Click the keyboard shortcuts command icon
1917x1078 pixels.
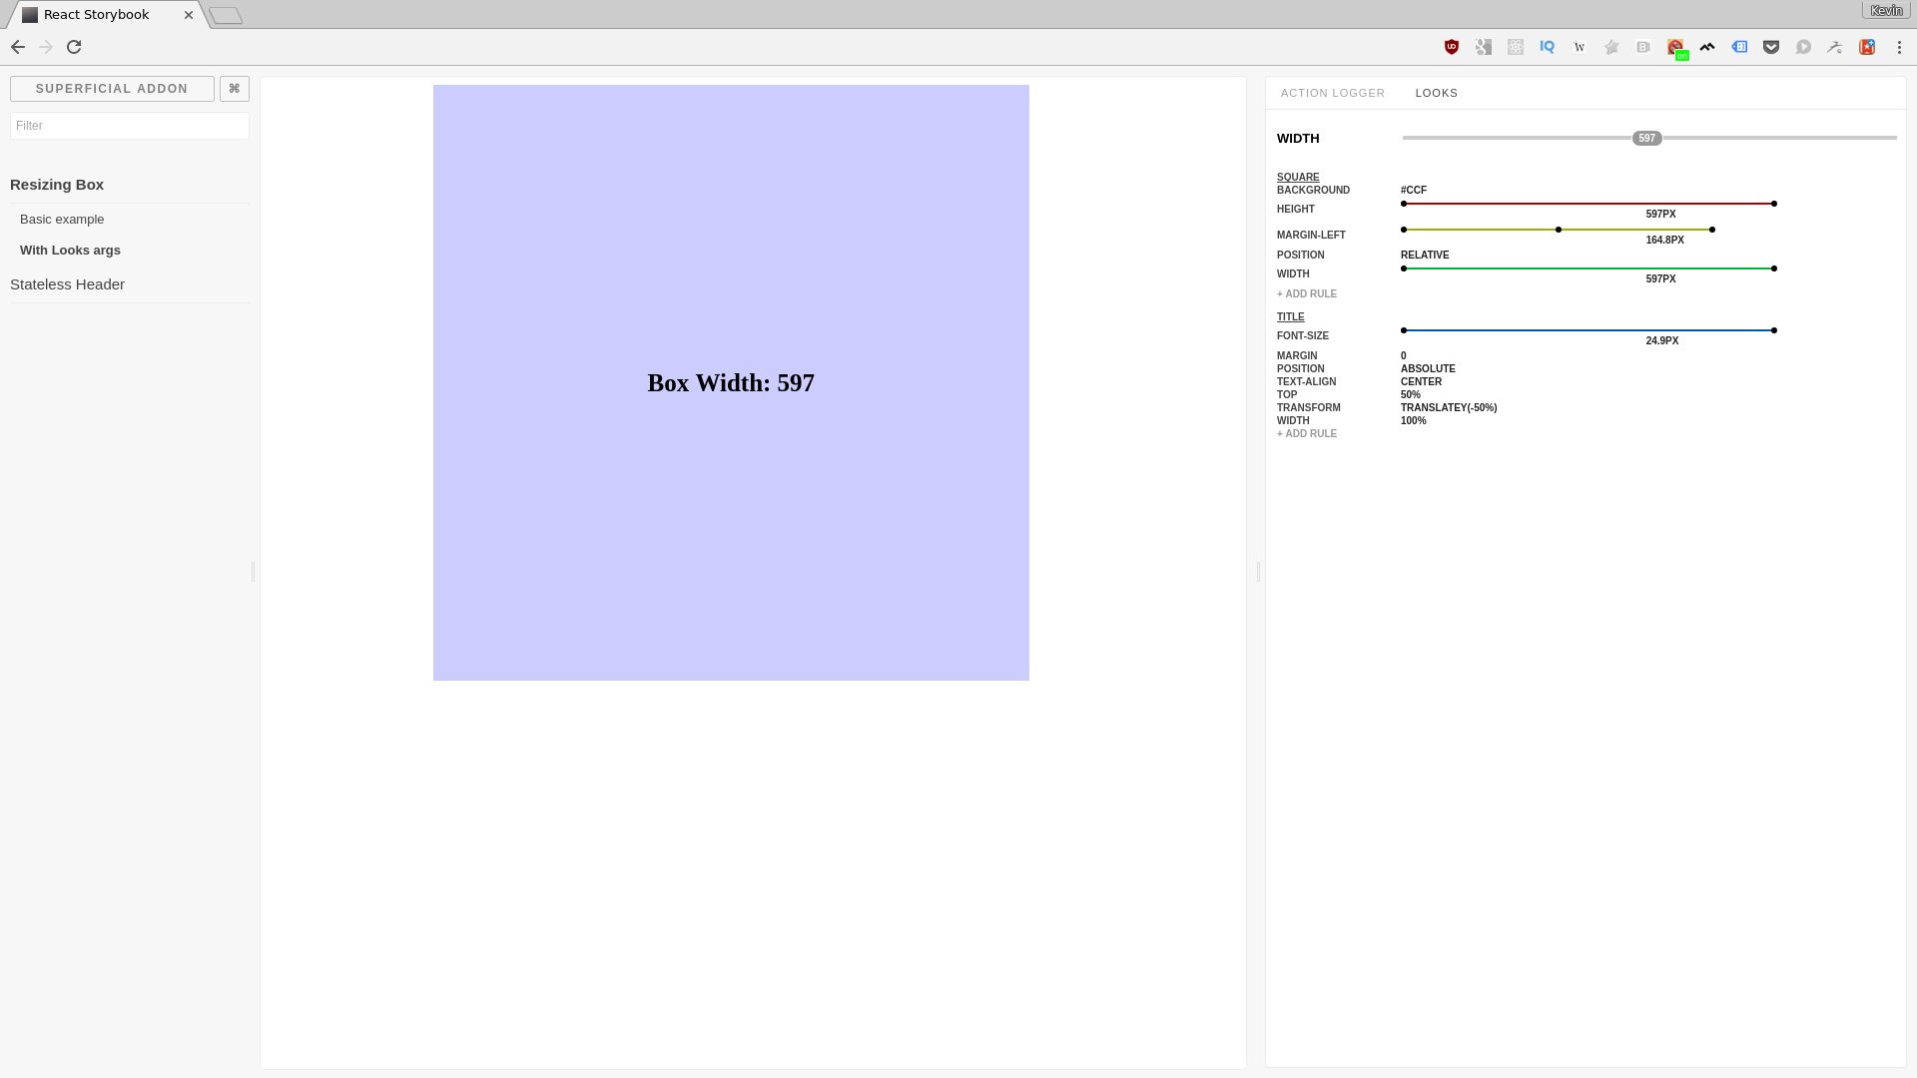pos(235,89)
